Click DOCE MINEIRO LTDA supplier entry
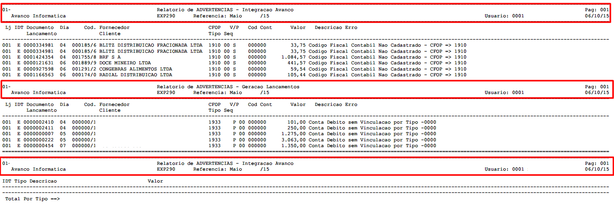The image size is (614, 206). point(125,63)
